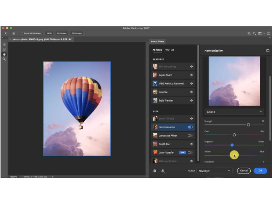The image size is (272, 204).
Task: Select the Hand tool in the left toolbar
Action: click(x=4, y=54)
